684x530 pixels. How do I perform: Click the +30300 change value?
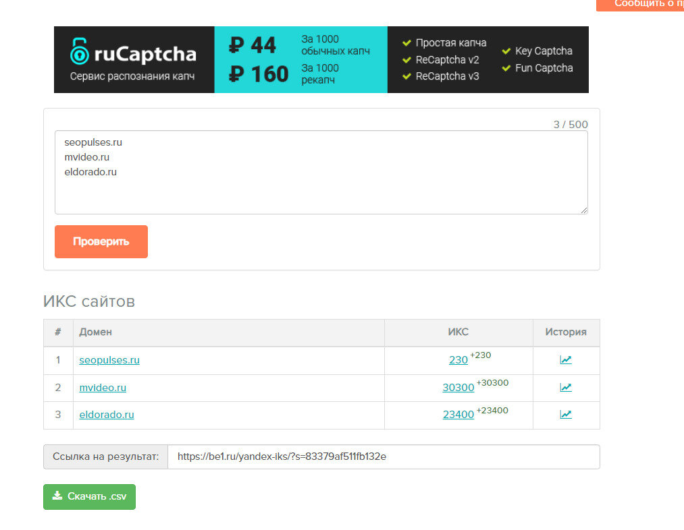492,383
